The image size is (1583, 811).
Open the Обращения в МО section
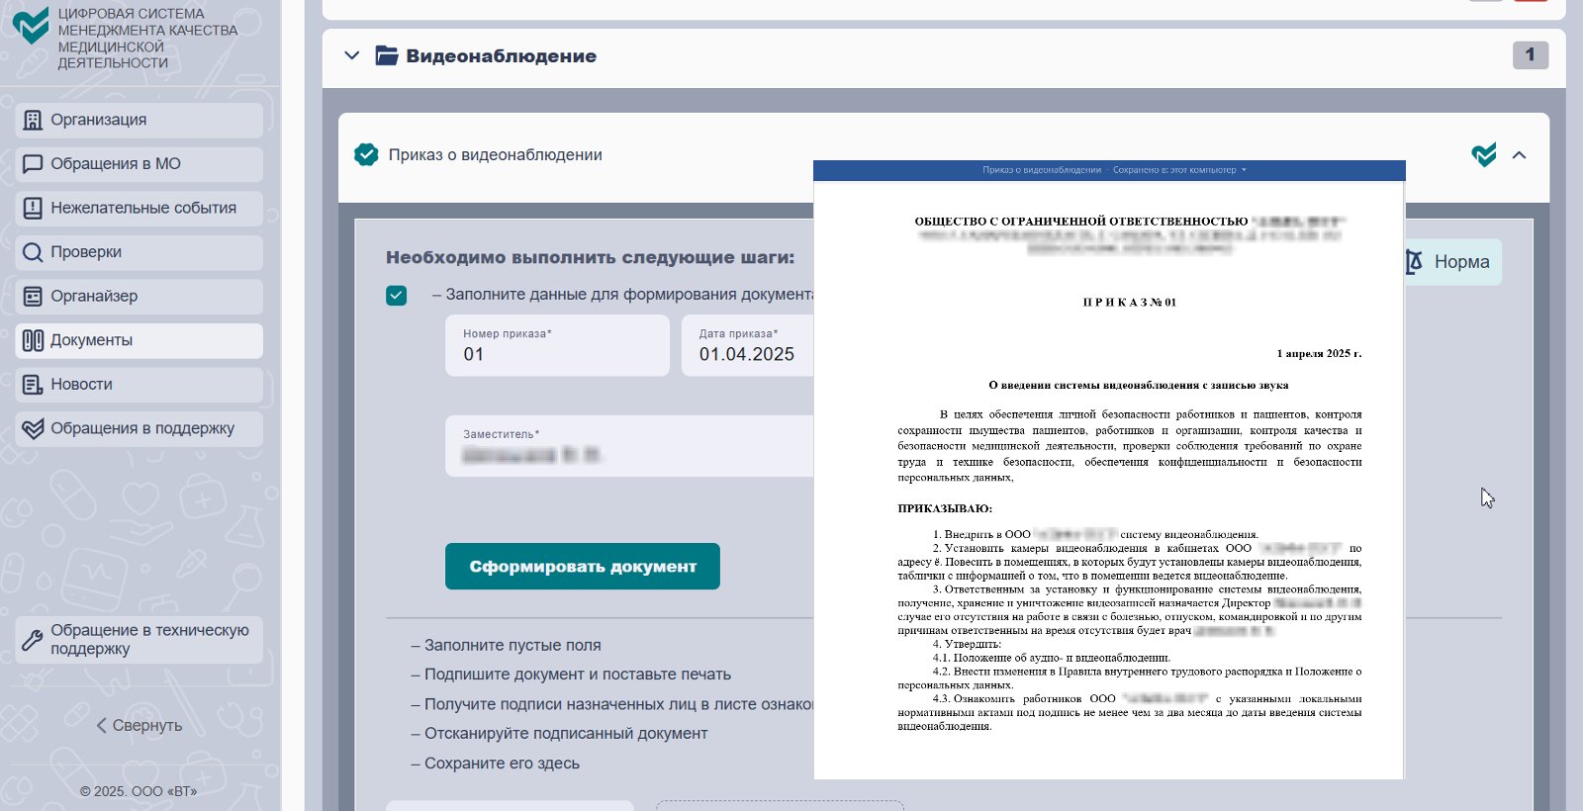click(x=140, y=164)
